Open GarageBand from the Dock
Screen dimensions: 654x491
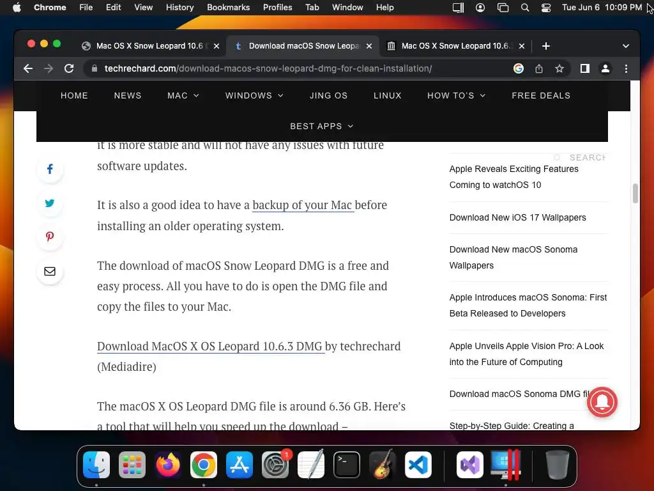point(383,465)
